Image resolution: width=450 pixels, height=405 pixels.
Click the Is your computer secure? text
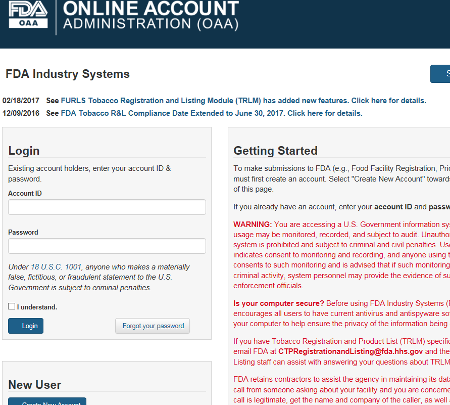279,303
